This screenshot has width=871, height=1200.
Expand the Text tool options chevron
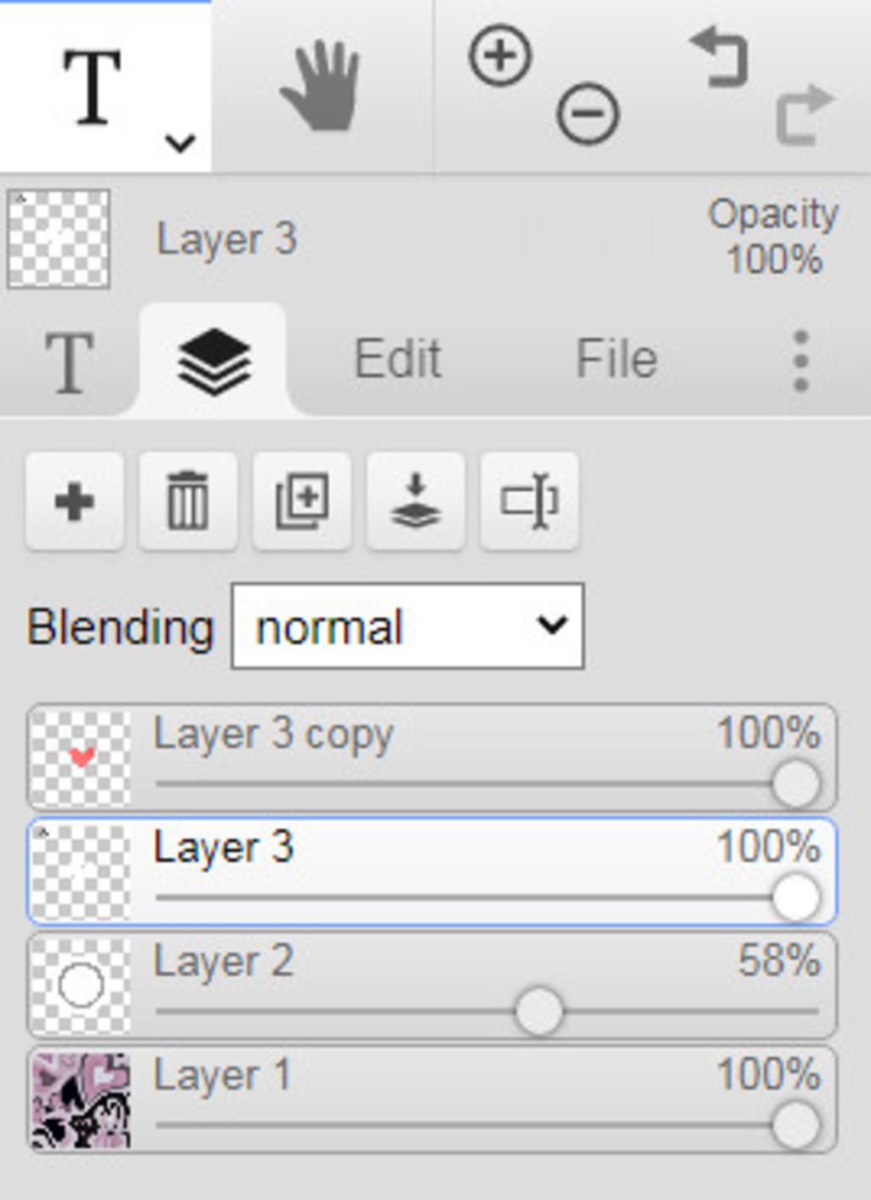pyautogui.click(x=180, y=143)
